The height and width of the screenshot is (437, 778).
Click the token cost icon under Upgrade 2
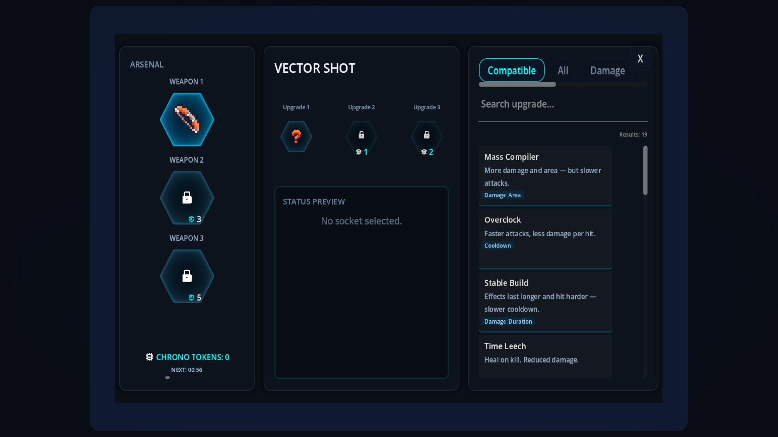[x=359, y=152]
